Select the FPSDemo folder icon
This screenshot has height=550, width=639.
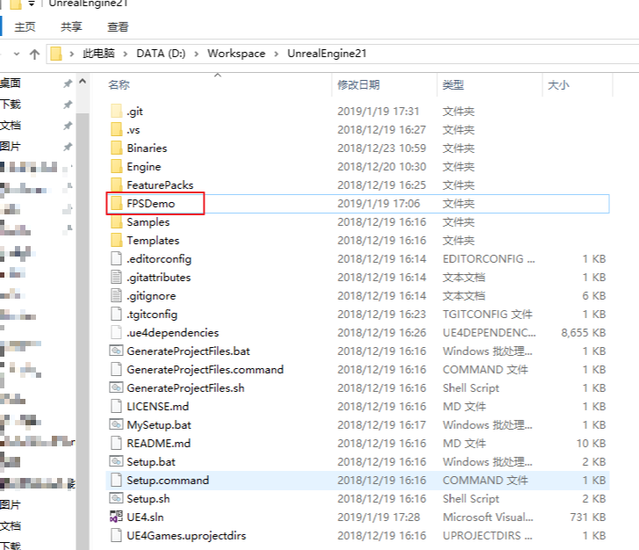tap(117, 203)
